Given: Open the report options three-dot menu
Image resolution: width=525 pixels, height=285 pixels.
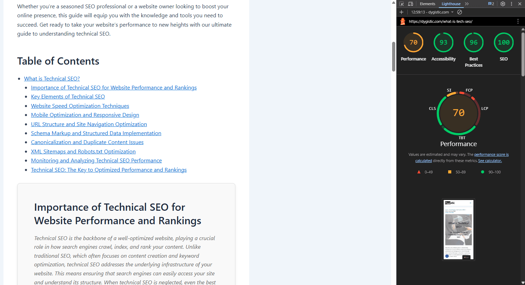Looking at the screenshot, I should pyautogui.click(x=518, y=21).
